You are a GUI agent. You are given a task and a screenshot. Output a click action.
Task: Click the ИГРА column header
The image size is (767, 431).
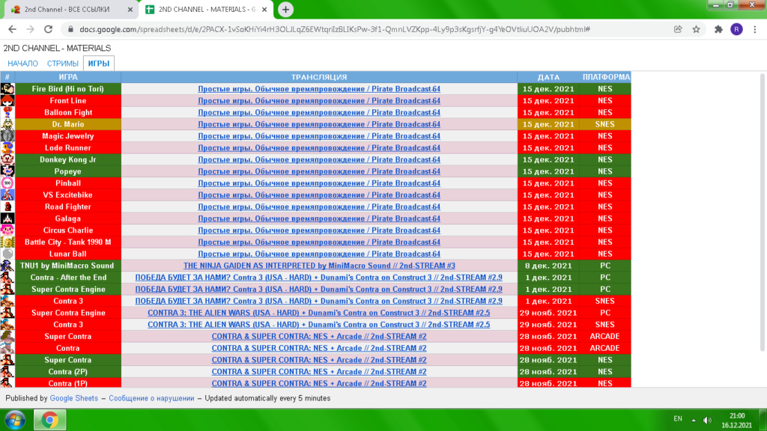click(x=68, y=77)
